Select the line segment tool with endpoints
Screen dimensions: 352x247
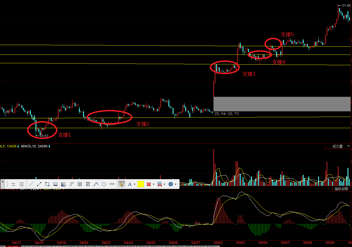39,184
